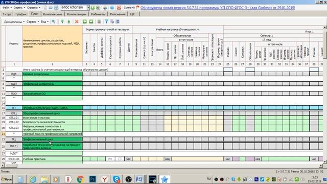Viewport: 327px width, 184px height.
Task: Click the Excel export icon in main toolbar
Action: (x=98, y=8)
